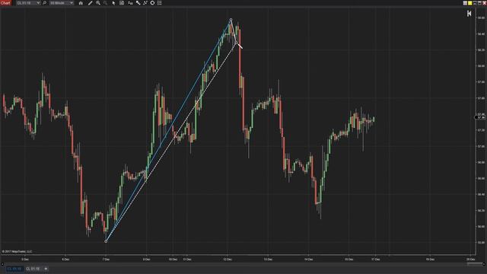Select the first highlighted CL chart tab

click(x=14, y=269)
